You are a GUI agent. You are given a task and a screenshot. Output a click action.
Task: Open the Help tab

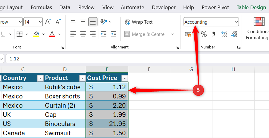tap(188, 8)
